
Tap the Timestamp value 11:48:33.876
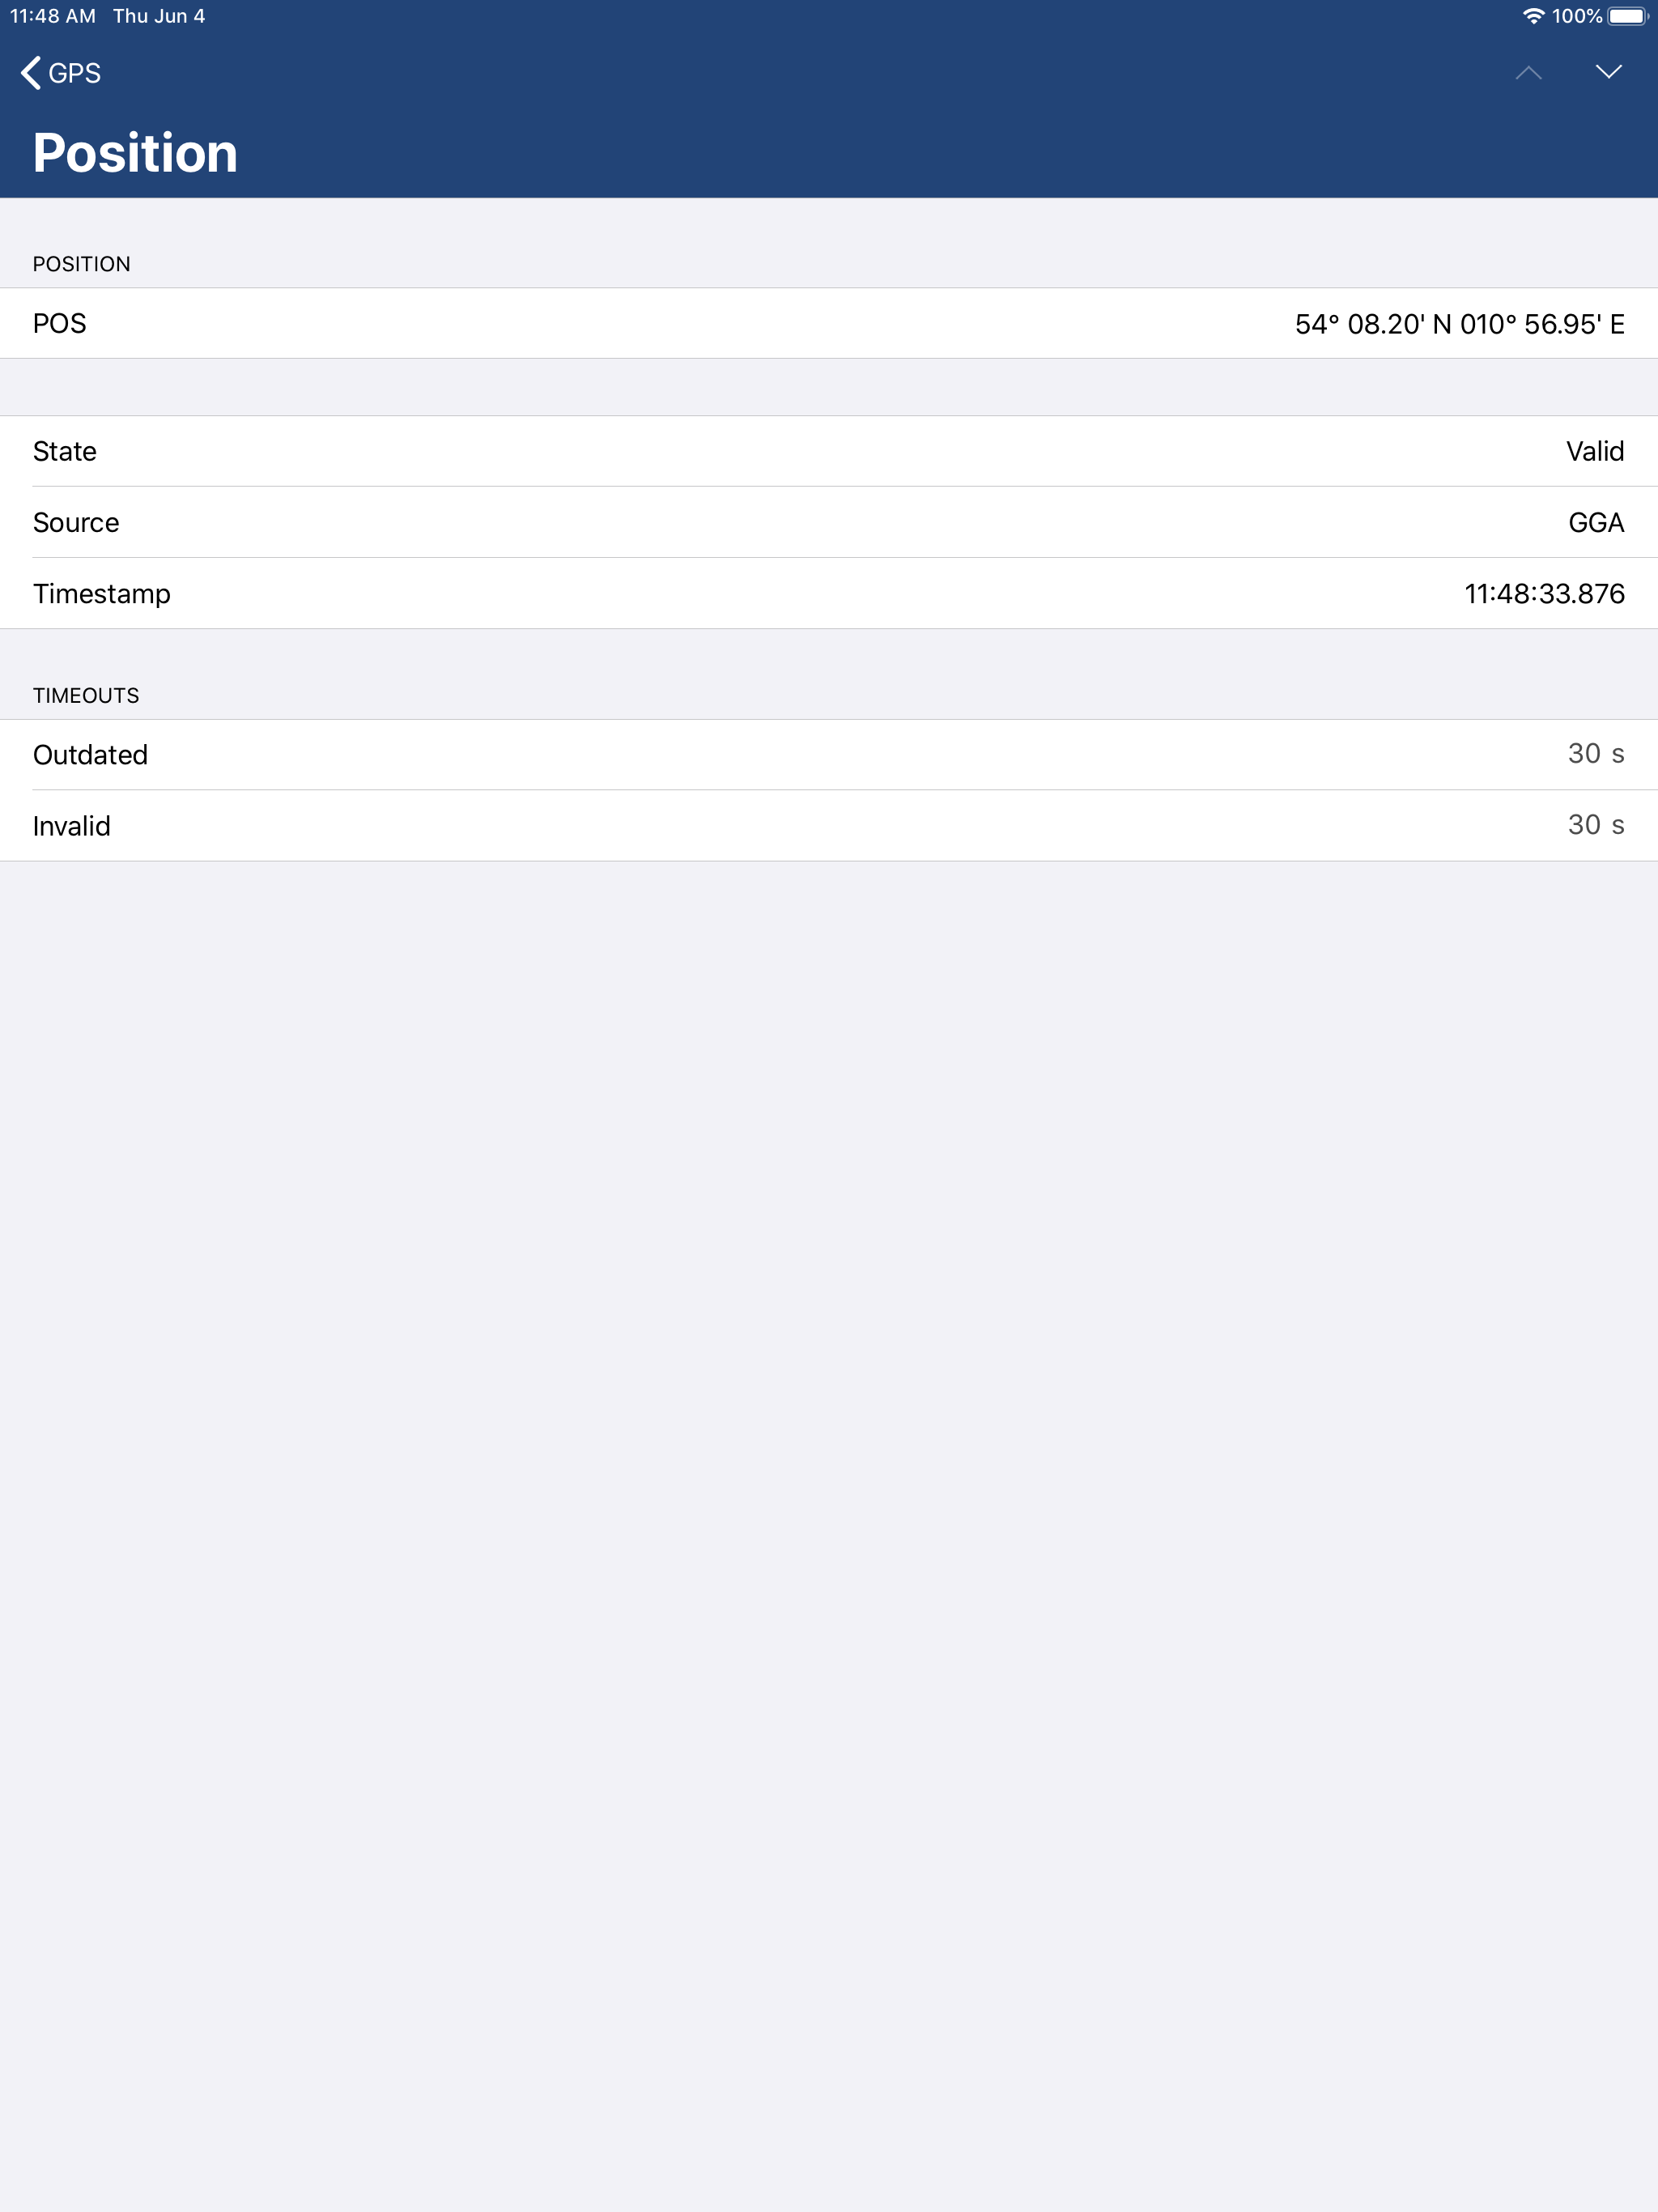point(1544,593)
